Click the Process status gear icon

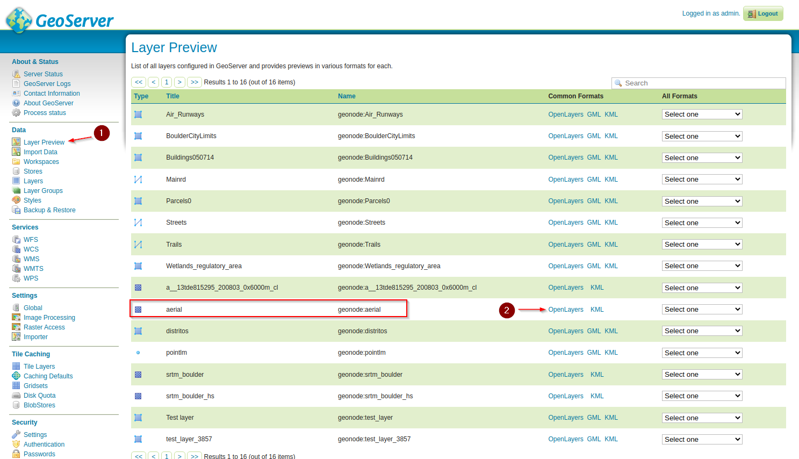click(x=16, y=113)
